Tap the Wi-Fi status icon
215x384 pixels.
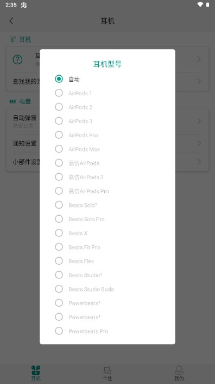click(200, 5)
